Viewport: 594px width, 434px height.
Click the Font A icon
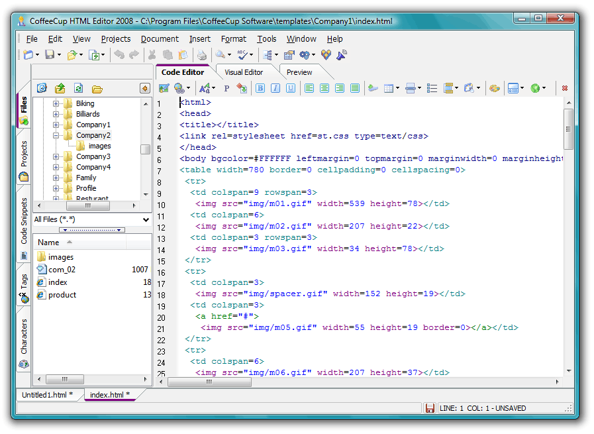[x=205, y=88]
